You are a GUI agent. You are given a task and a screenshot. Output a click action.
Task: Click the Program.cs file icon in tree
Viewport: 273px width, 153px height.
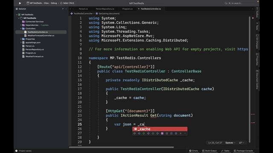click(23, 53)
